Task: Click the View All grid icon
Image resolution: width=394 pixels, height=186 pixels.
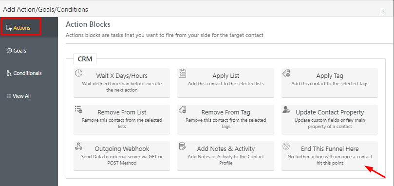Action: click(x=9, y=96)
